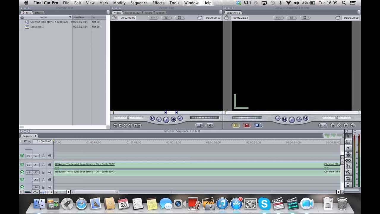
Task: Open Viewer playhead sync pop-up
Action: coord(166,18)
